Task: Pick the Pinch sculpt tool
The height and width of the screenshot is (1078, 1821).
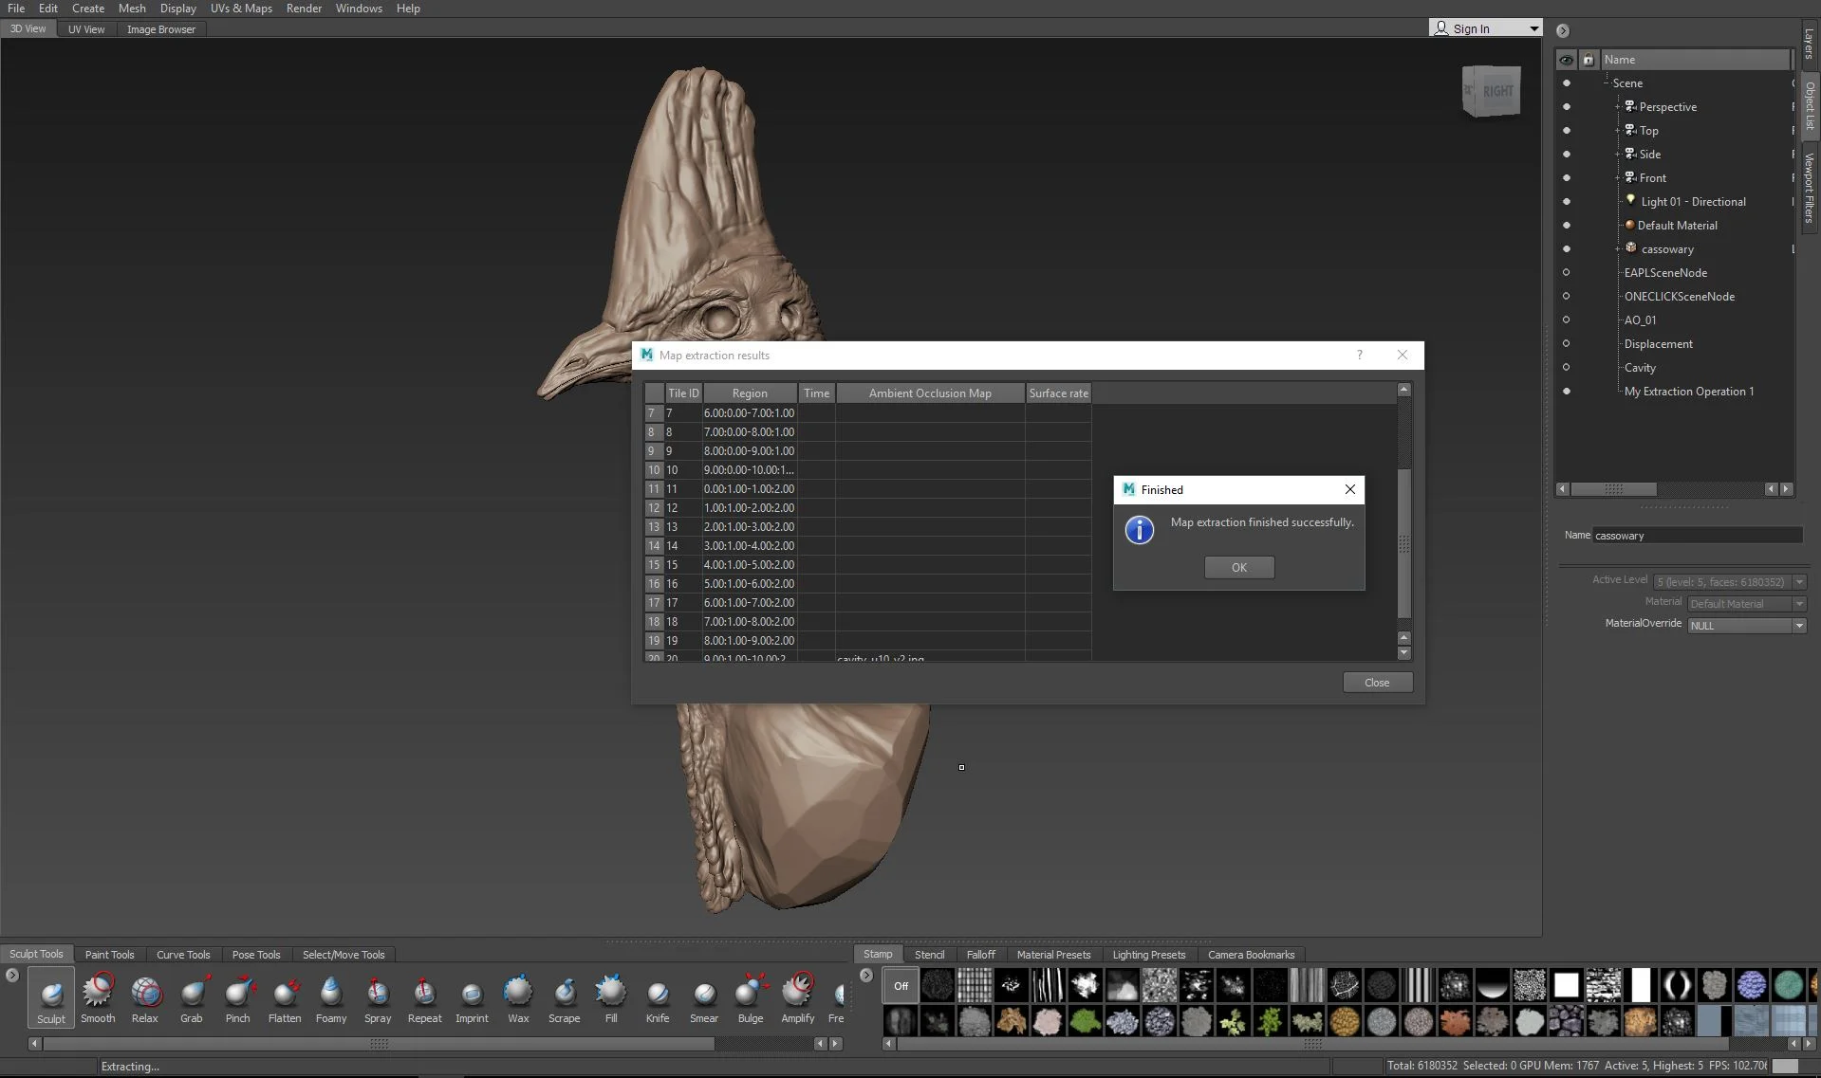Action: pos(238,999)
